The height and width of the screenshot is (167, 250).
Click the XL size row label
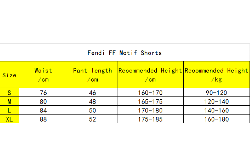[9, 119]
